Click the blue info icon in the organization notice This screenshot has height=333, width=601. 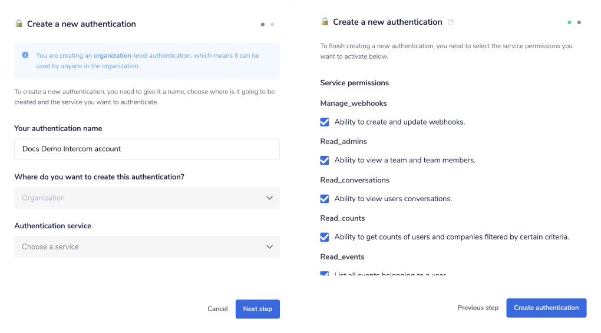pyautogui.click(x=25, y=55)
